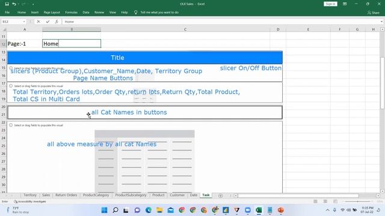Click Accessibility: Investigate in status bar
The height and width of the screenshot is (216, 385).
(29, 202)
